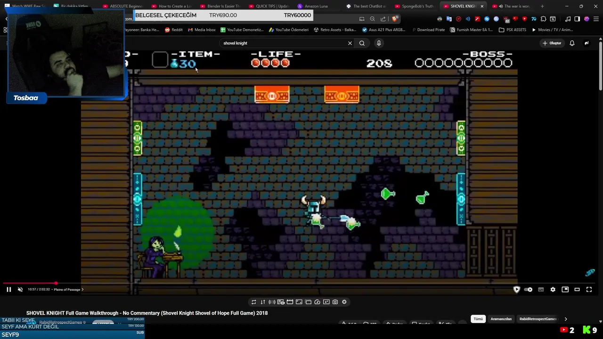
Task: Expand the Plains of Passage chapter list
Action: click(69, 290)
